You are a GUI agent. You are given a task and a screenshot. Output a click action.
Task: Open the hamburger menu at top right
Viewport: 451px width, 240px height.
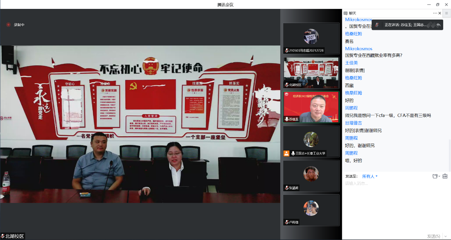[446, 13]
